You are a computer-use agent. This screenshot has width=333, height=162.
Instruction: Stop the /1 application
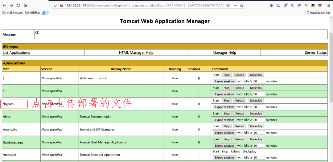[x=227, y=88]
